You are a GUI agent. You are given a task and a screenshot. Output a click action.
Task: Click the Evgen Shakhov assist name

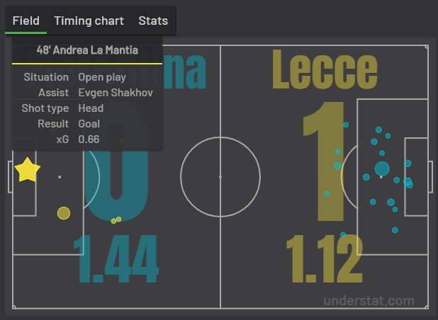[116, 93]
